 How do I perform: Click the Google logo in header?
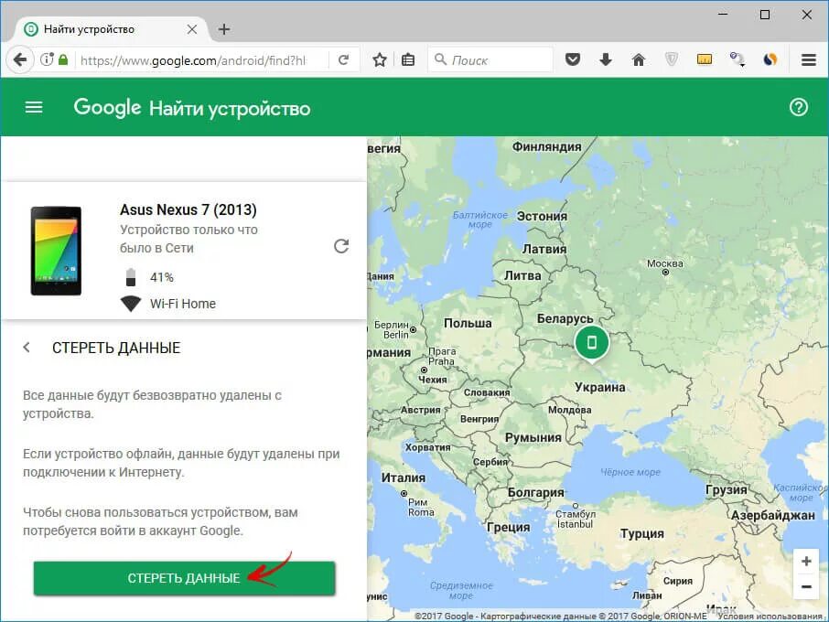click(107, 107)
